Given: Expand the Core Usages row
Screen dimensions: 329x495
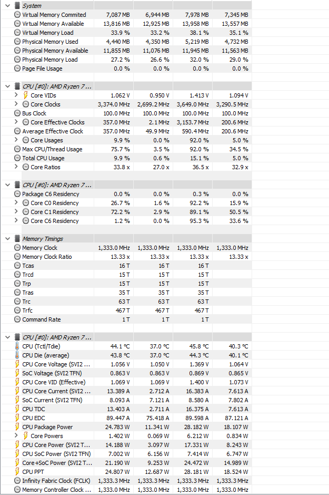Looking at the screenshot, I should [16, 140].
